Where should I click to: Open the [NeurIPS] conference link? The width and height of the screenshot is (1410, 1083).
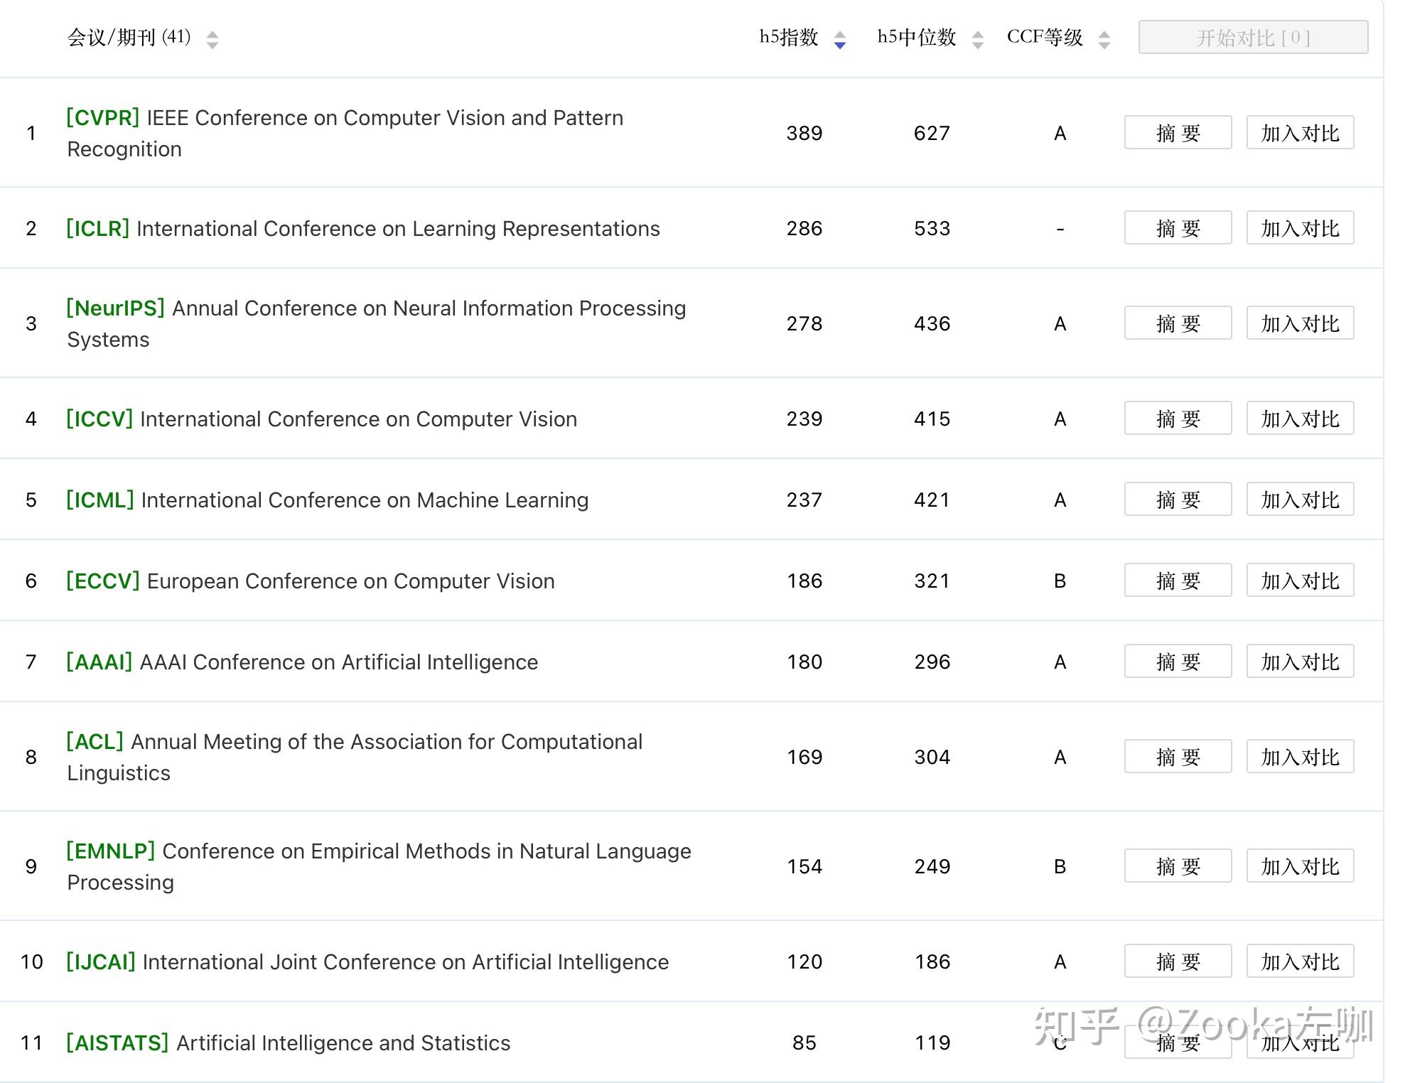pos(116,308)
